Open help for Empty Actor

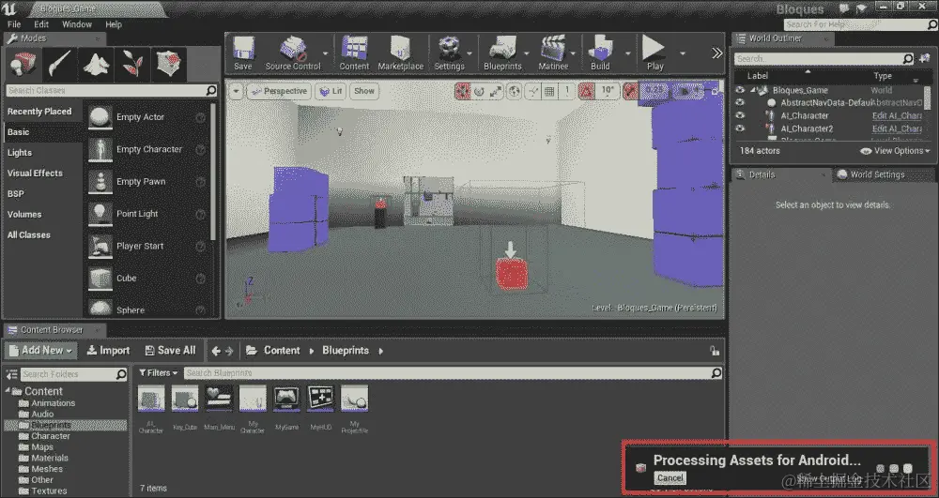pyautogui.click(x=201, y=118)
